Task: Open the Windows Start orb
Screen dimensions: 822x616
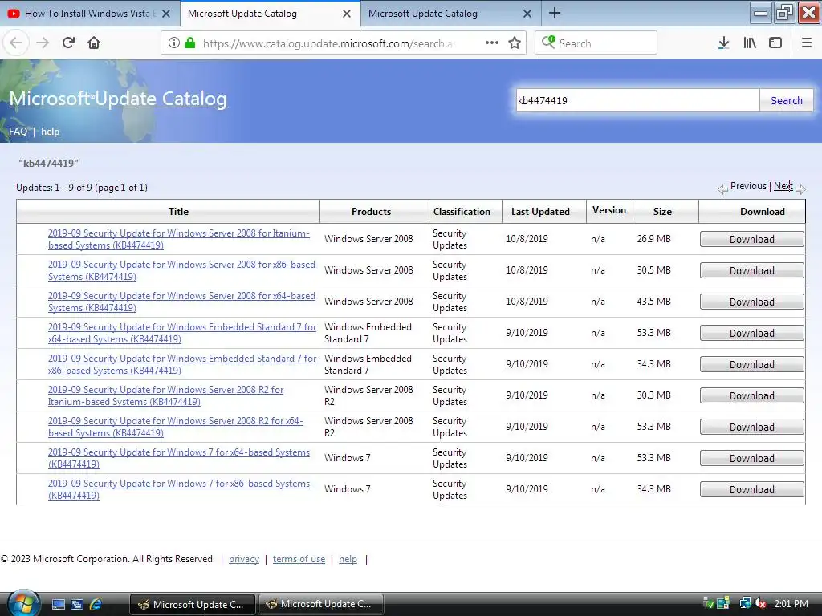Action: (x=22, y=602)
